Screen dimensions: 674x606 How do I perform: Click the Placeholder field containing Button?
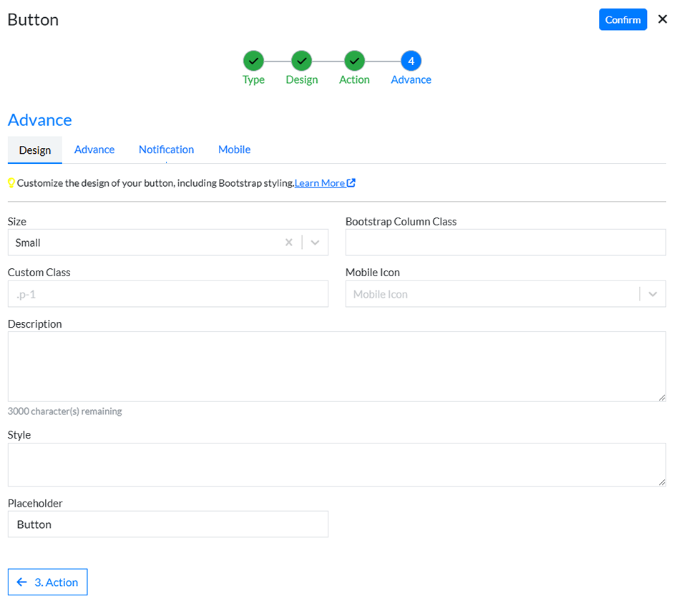[x=167, y=524]
